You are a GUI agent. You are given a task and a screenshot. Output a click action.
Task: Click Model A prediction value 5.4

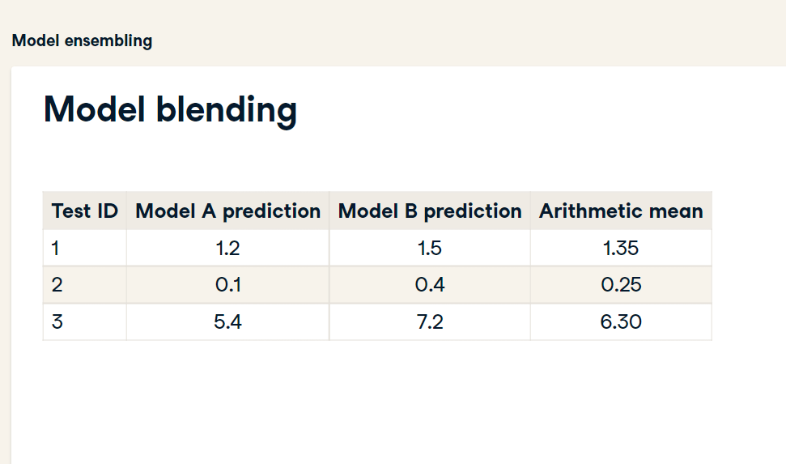227,321
